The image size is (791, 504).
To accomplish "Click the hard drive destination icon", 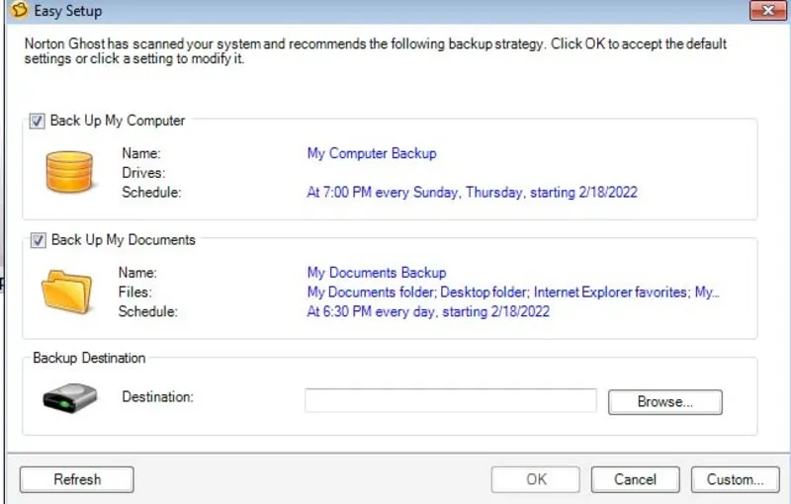I will pyautogui.click(x=69, y=397).
